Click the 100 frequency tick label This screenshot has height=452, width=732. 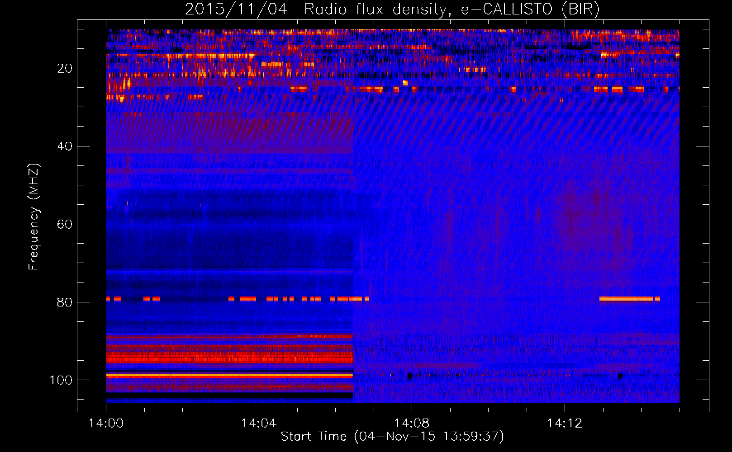[61, 380]
